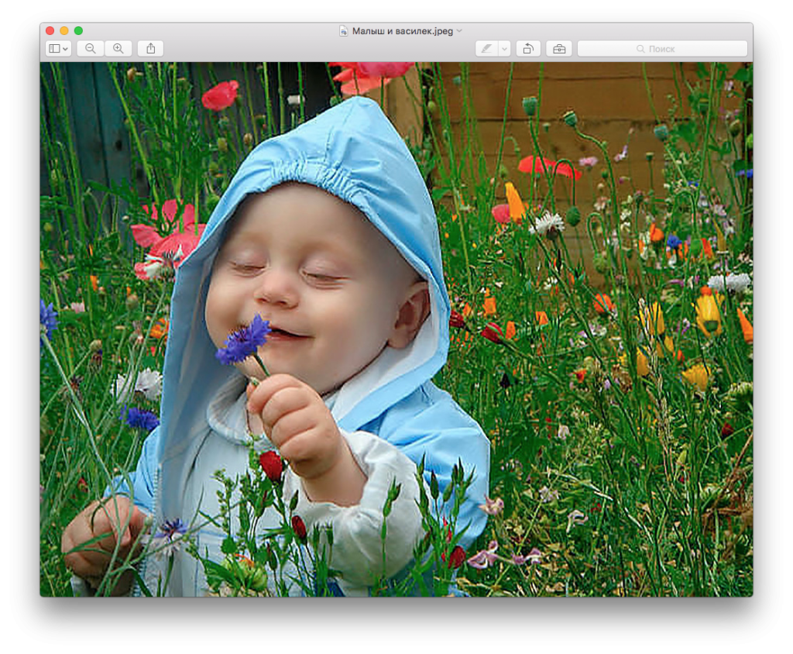Expand the highlight pen options arrow
Viewport: 793px width, 654px height.
(x=505, y=49)
